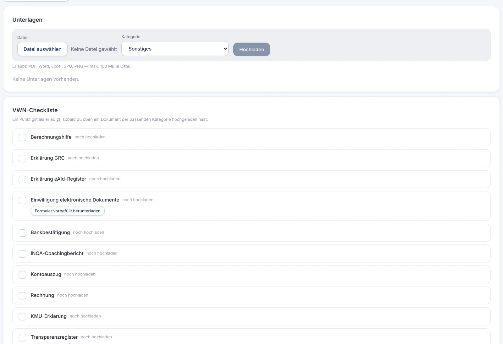Image resolution: width=503 pixels, height=344 pixels.
Task: Check the Rechnung checkbox
Action: [22, 296]
